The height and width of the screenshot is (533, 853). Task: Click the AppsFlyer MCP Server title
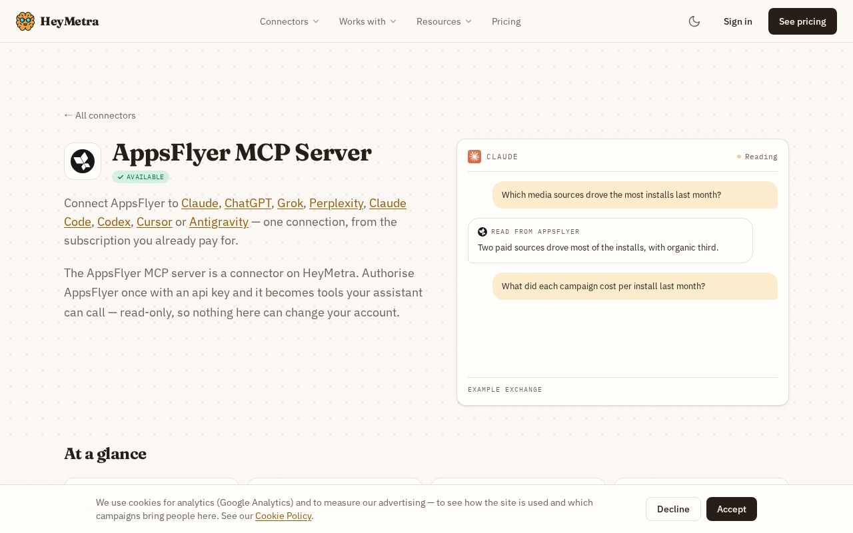coord(242,153)
